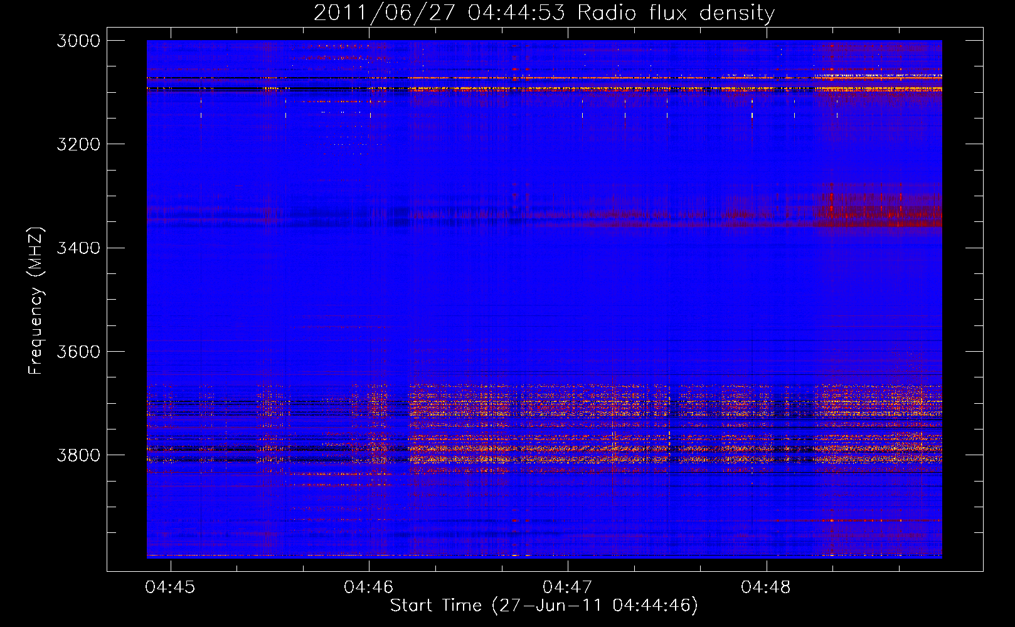The height and width of the screenshot is (627, 1015).
Task: Click the plot title "2011/06/27 04:44:53 Radio flux density"
Action: (x=544, y=13)
